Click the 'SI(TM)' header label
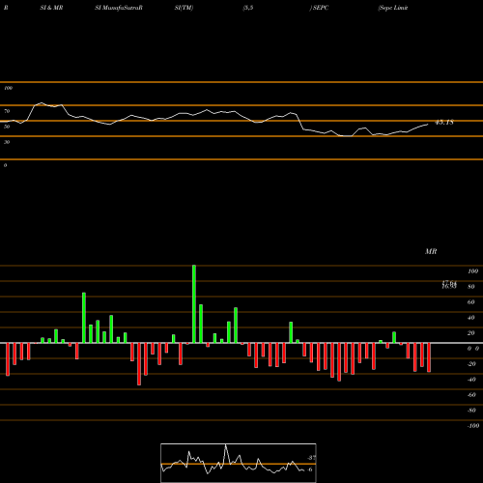 184,8
